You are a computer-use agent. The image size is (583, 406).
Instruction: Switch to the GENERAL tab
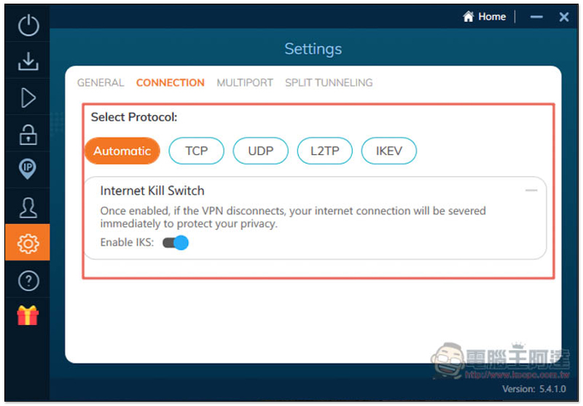(x=101, y=83)
